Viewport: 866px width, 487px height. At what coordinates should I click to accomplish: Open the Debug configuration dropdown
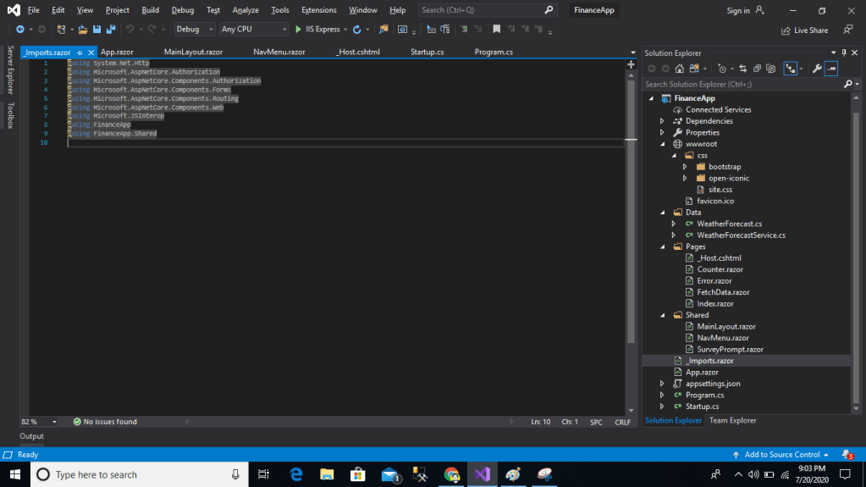pyautogui.click(x=194, y=30)
